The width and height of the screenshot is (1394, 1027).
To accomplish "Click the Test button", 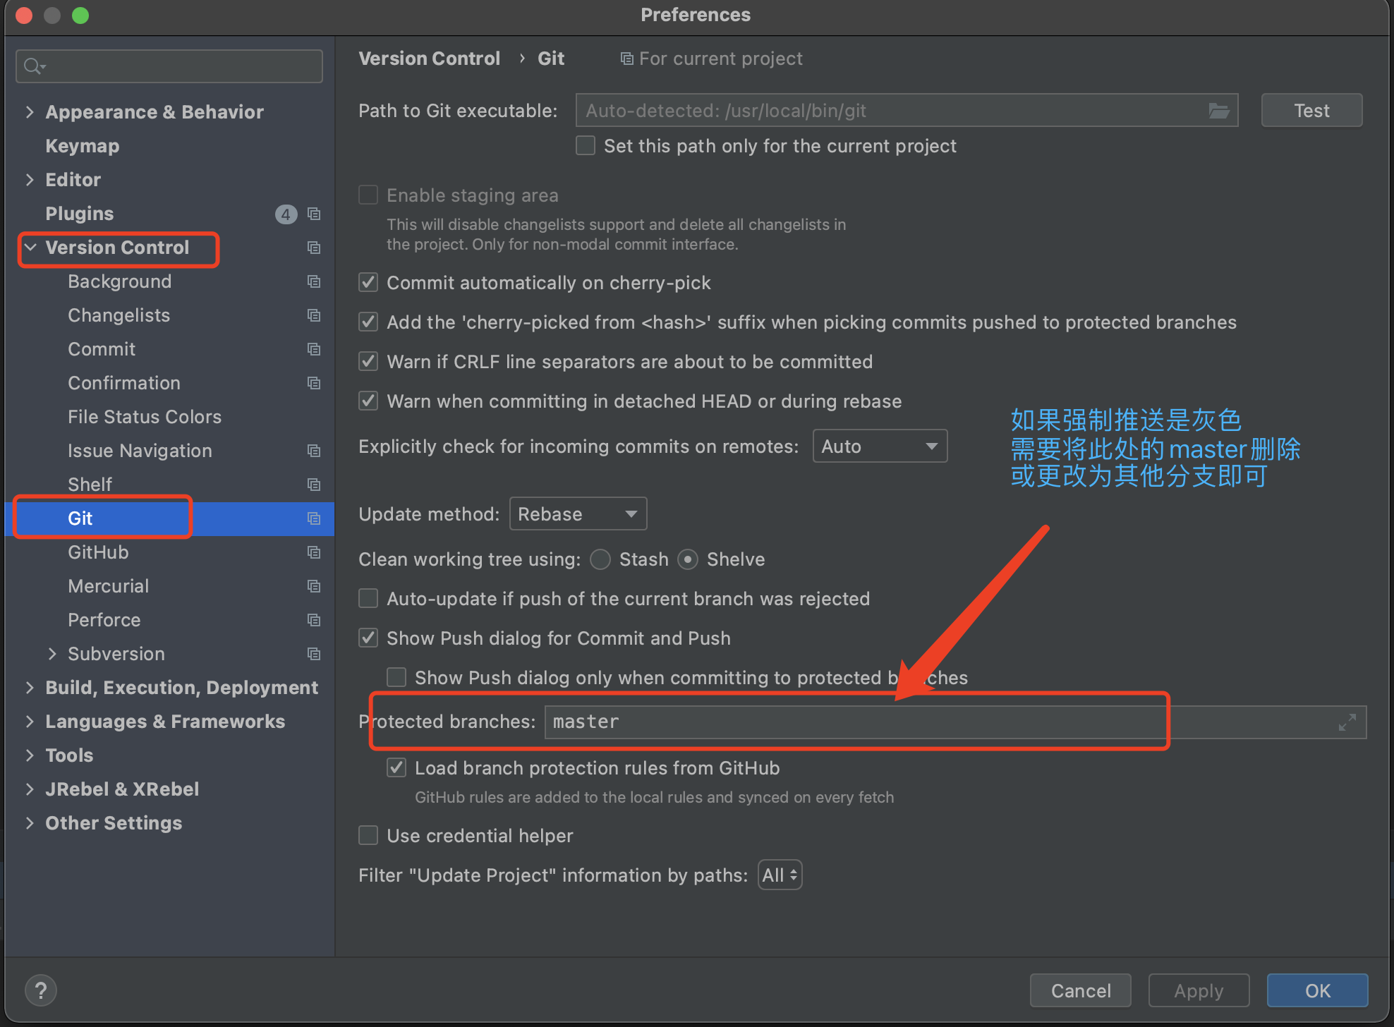I will click(x=1311, y=111).
